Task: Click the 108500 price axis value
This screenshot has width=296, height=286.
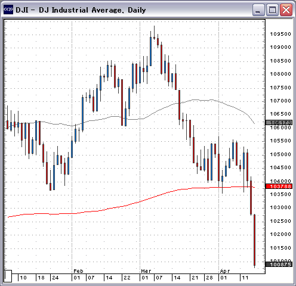Action: click(280, 61)
